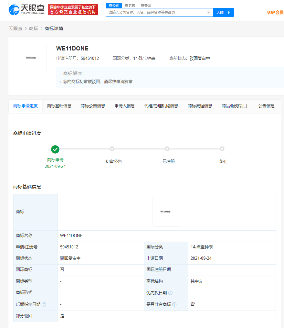Click the 已注册 progress step circle

[x=167, y=149]
